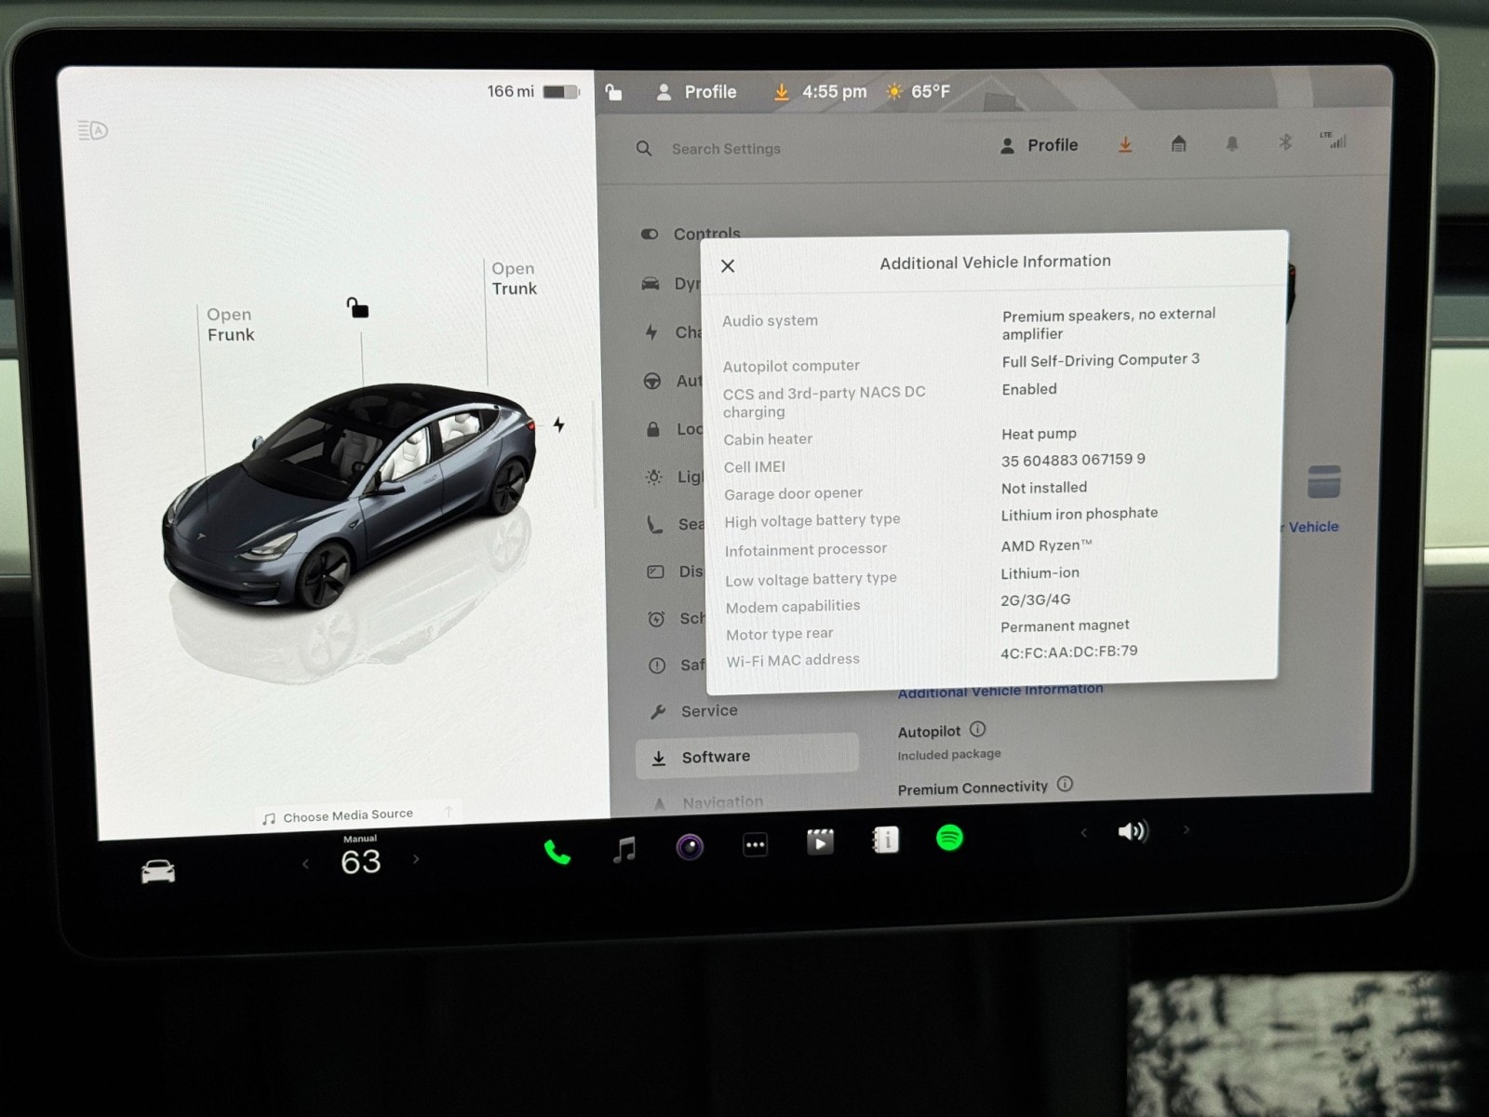Open the Service settings menu item
The width and height of the screenshot is (1489, 1117).
[x=708, y=711]
